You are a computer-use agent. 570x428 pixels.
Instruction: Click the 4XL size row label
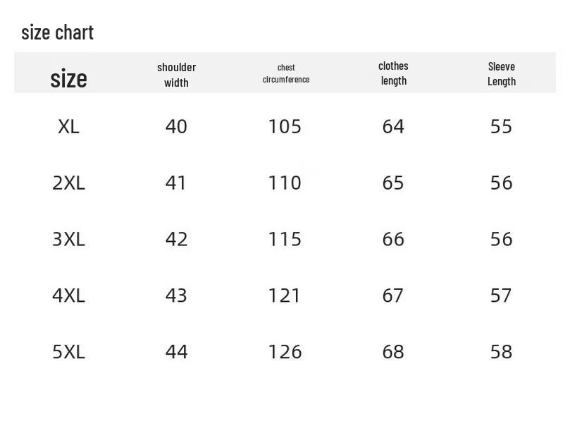68,295
